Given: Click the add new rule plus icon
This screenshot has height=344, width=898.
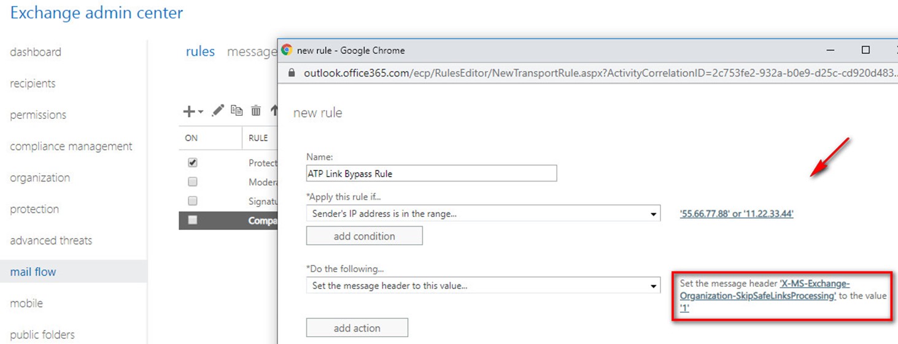Looking at the screenshot, I should [189, 111].
